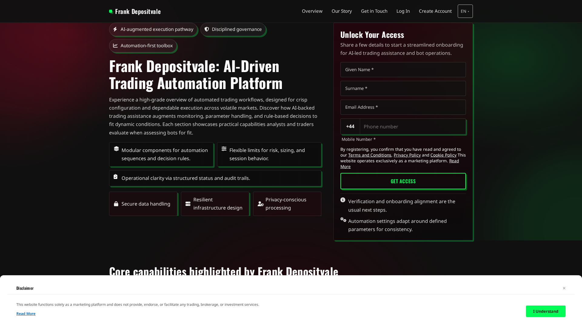This screenshot has width=582, height=327.
Task: Click the chart line icon beside Automation-first toolbox
Action: click(x=115, y=46)
